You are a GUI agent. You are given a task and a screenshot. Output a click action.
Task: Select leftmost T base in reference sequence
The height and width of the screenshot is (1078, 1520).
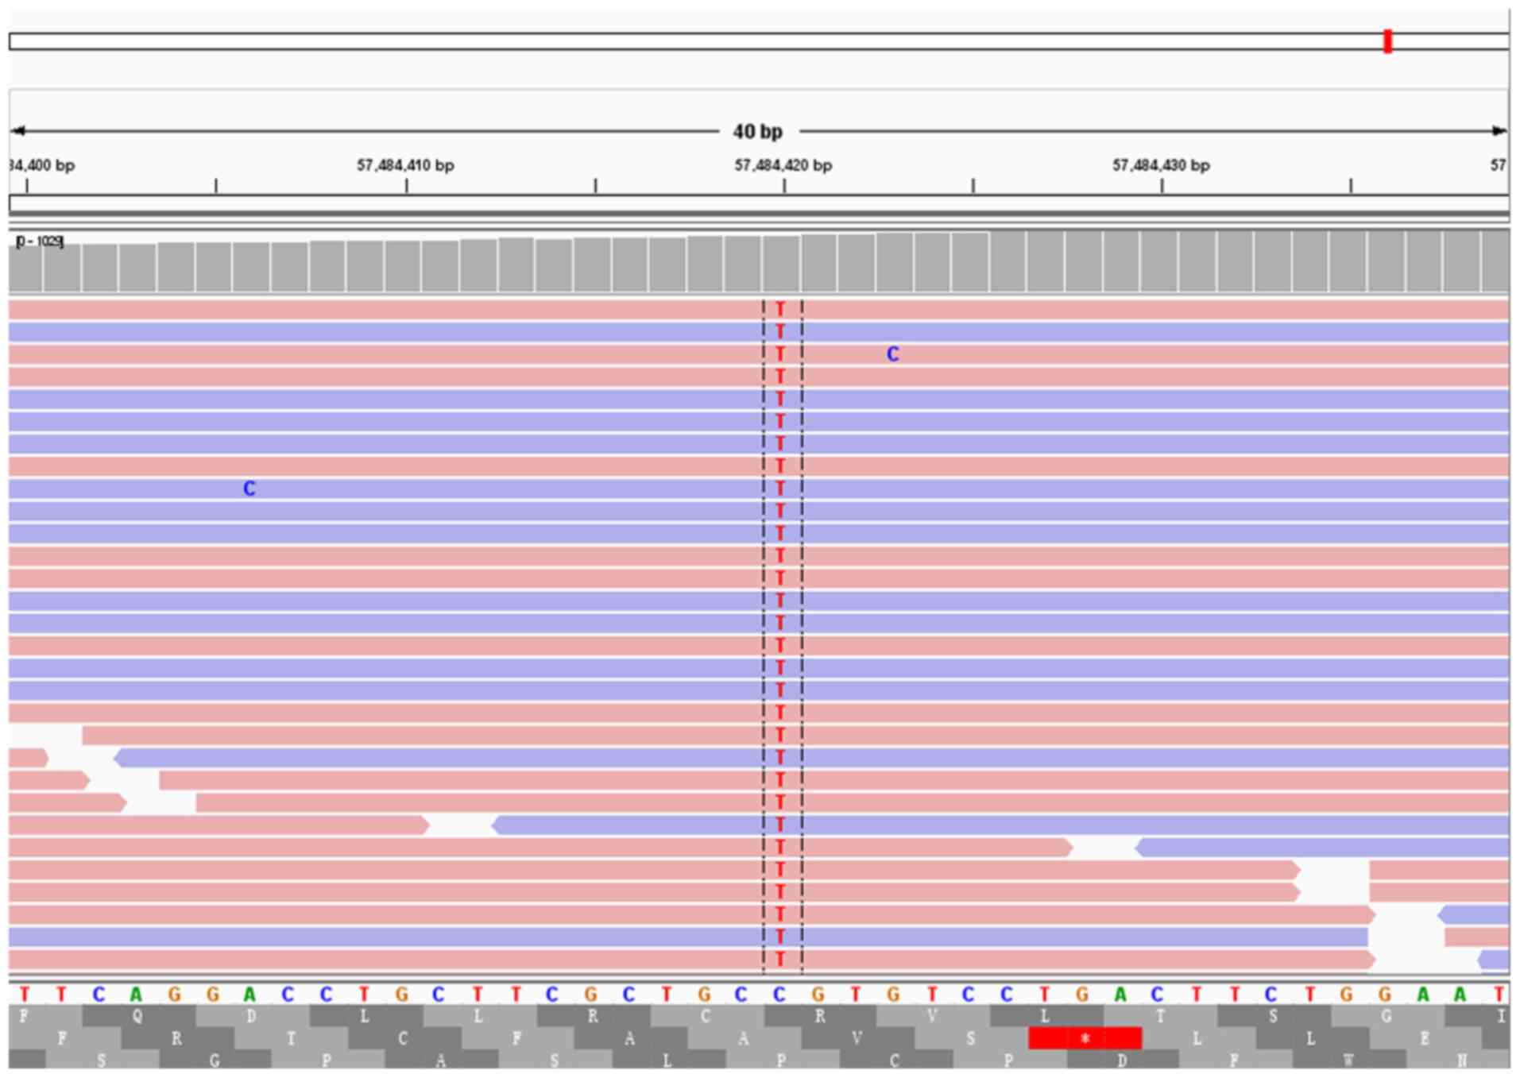[24, 994]
